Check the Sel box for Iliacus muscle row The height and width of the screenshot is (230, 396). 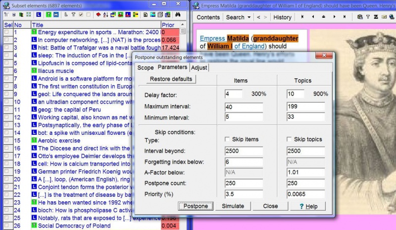[x=6, y=70]
